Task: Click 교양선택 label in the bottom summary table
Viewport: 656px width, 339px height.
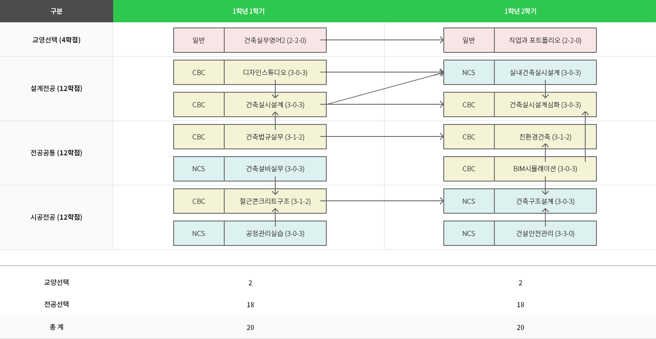Action: [x=57, y=282]
